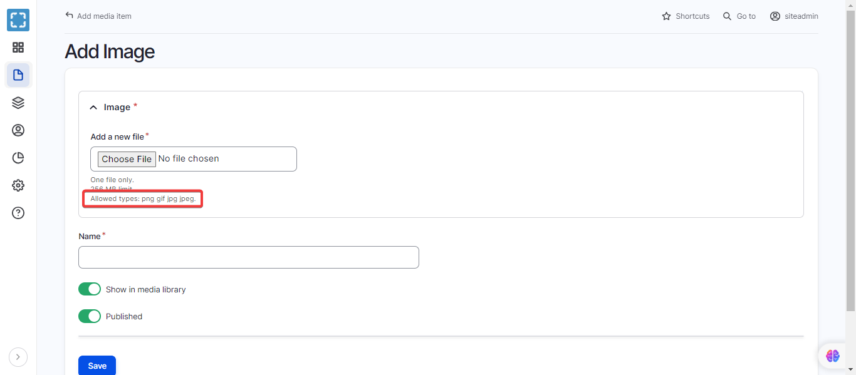
Task: Expand the sidebar with arrow button
Action: [x=18, y=357]
